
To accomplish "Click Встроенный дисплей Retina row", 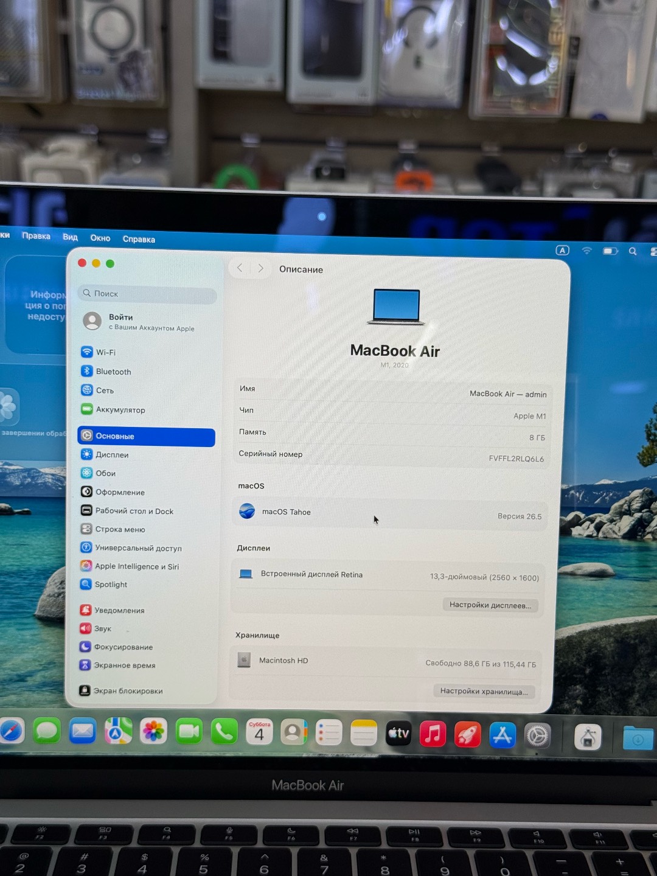I will pyautogui.click(x=388, y=575).
